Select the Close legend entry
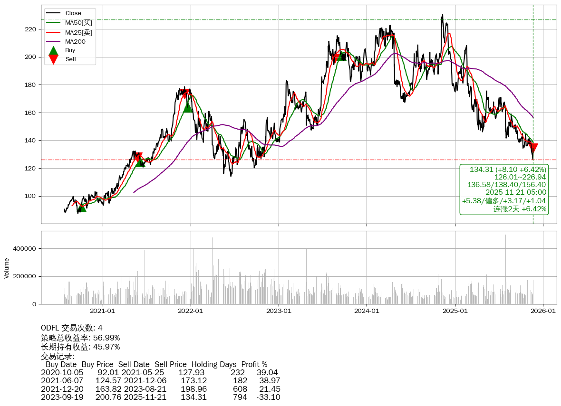The image size is (561, 406). coord(73,13)
